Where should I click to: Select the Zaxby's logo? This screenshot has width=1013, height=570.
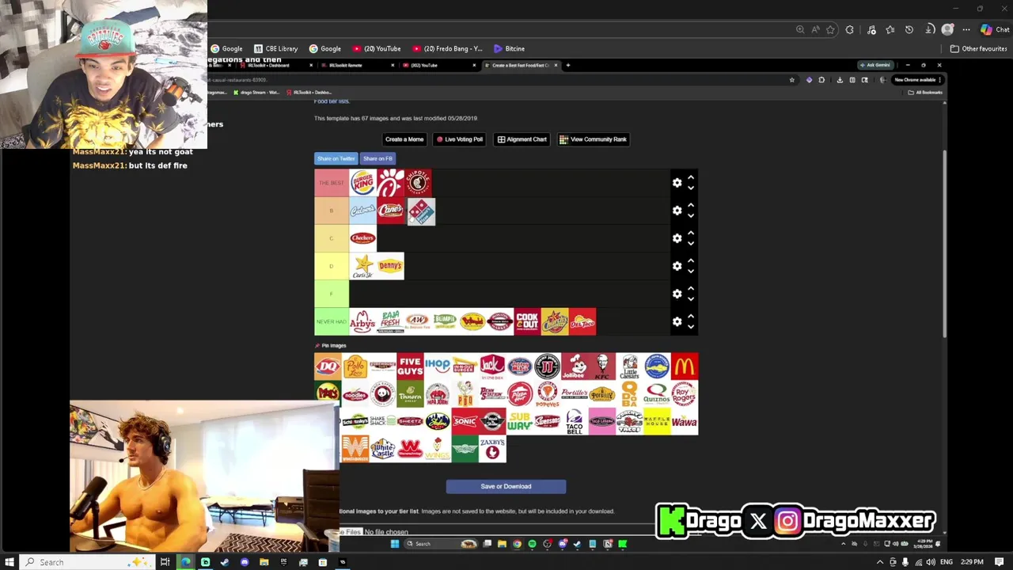pyautogui.click(x=492, y=449)
